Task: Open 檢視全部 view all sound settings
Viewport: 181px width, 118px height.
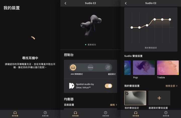Action: tap(170, 86)
